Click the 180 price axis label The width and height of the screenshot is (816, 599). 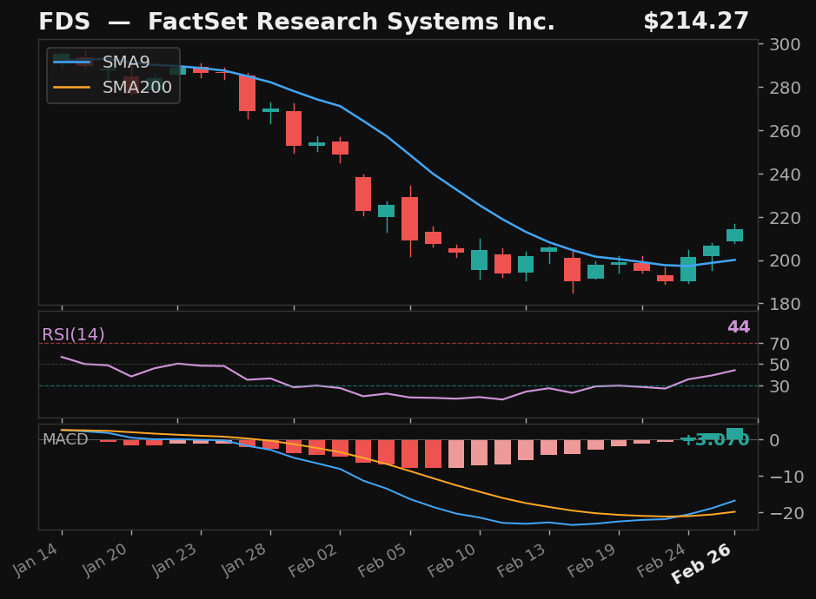coord(785,304)
